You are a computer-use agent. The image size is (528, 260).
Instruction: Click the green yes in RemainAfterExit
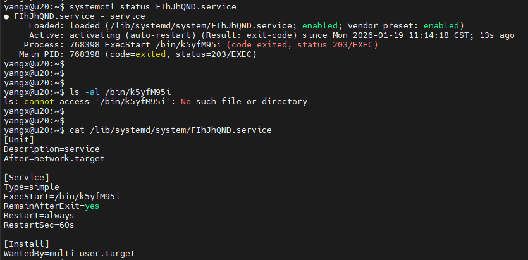coord(91,206)
